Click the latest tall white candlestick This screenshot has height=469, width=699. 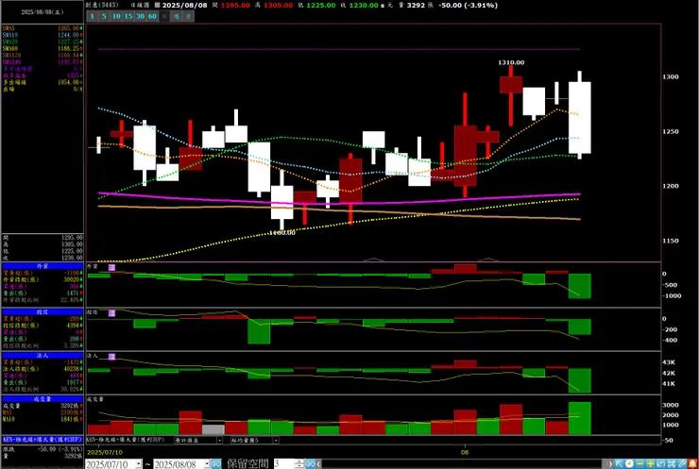pos(580,118)
